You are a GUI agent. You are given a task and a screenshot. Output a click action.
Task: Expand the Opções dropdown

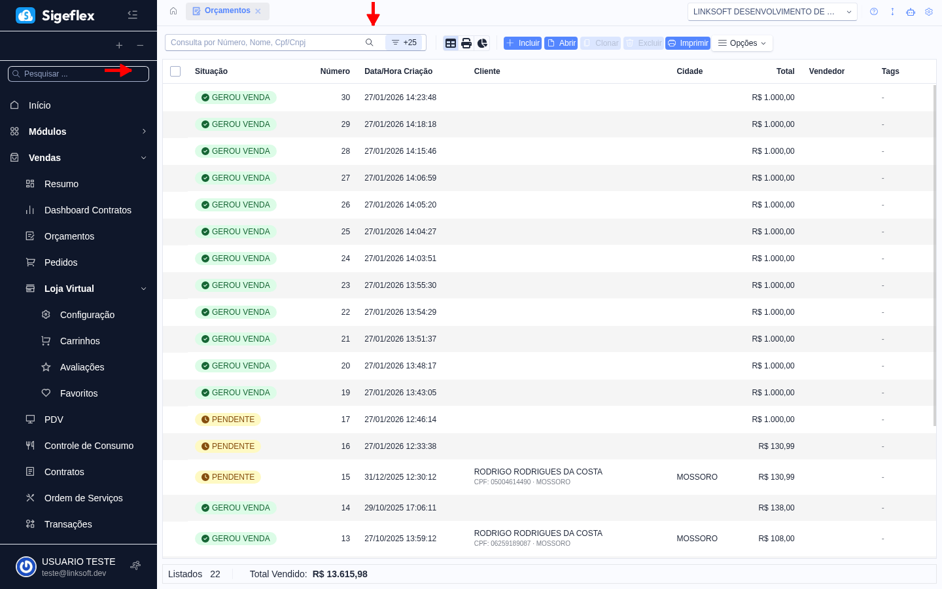pos(742,43)
